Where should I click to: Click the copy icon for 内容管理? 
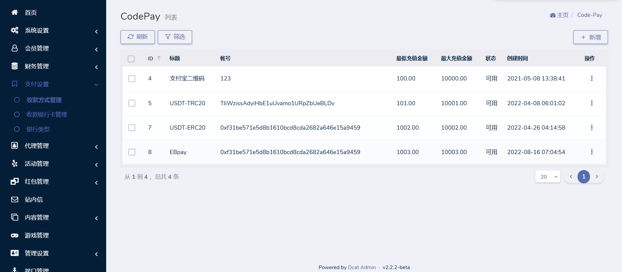tap(14, 217)
